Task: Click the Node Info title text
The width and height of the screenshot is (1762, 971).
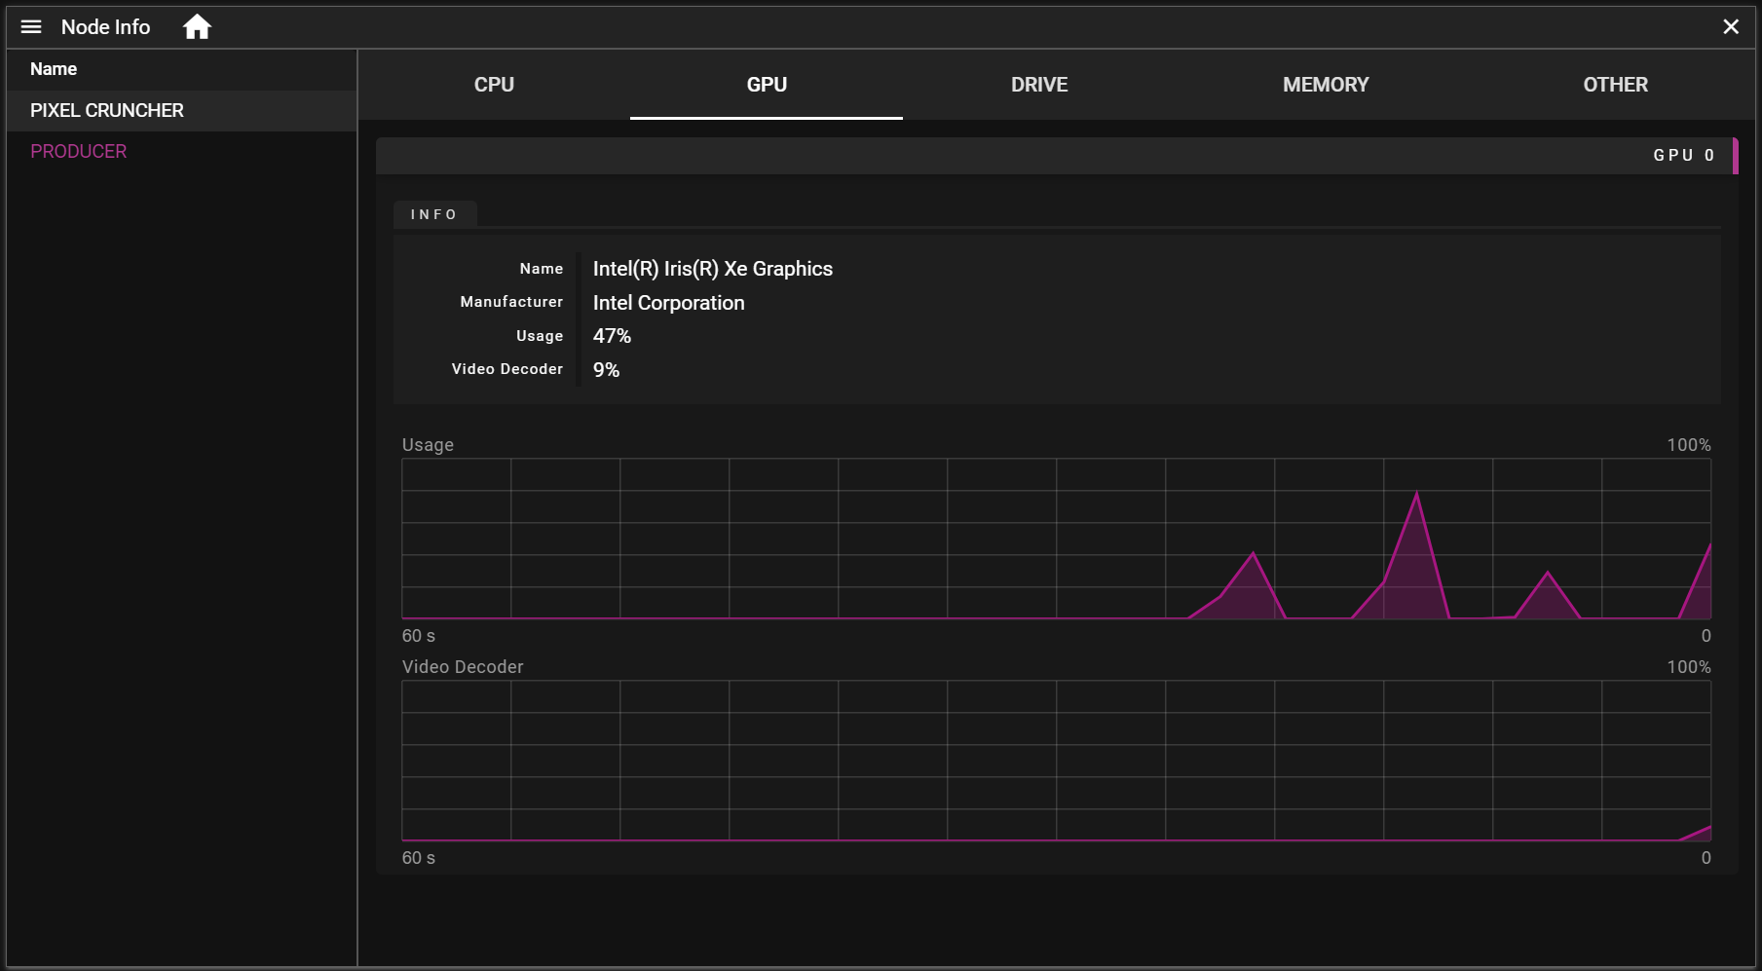Action: (105, 27)
